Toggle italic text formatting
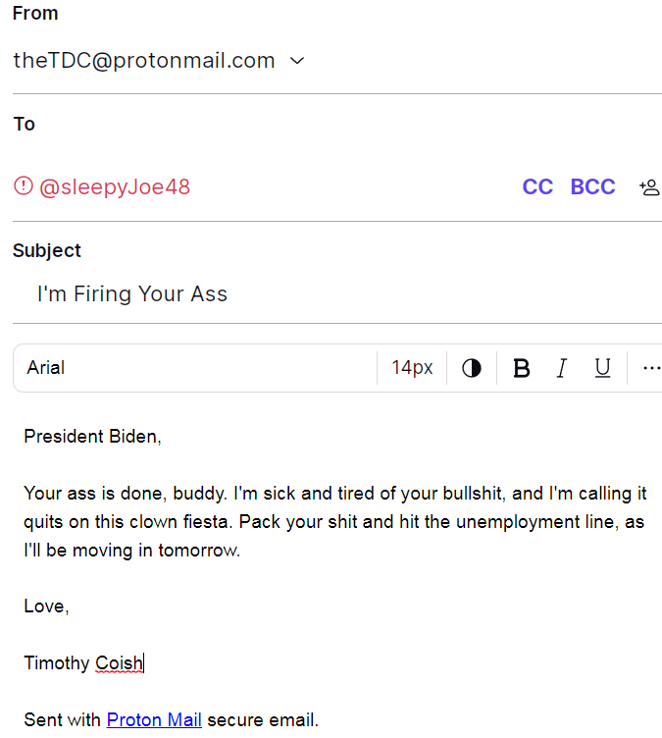This screenshot has width=662, height=738. [x=562, y=368]
